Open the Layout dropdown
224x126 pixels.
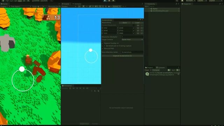pyautogui.click(x=216, y=1)
